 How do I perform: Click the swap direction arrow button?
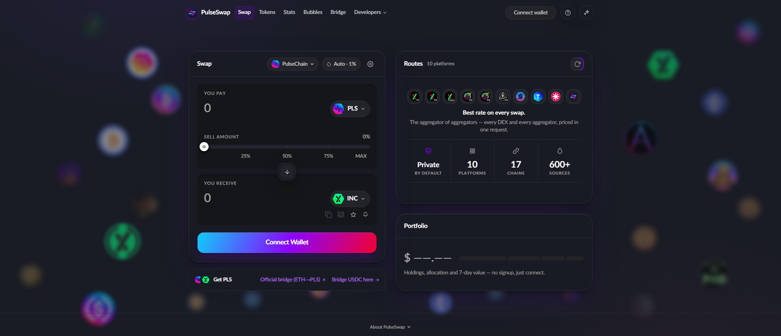pos(287,172)
